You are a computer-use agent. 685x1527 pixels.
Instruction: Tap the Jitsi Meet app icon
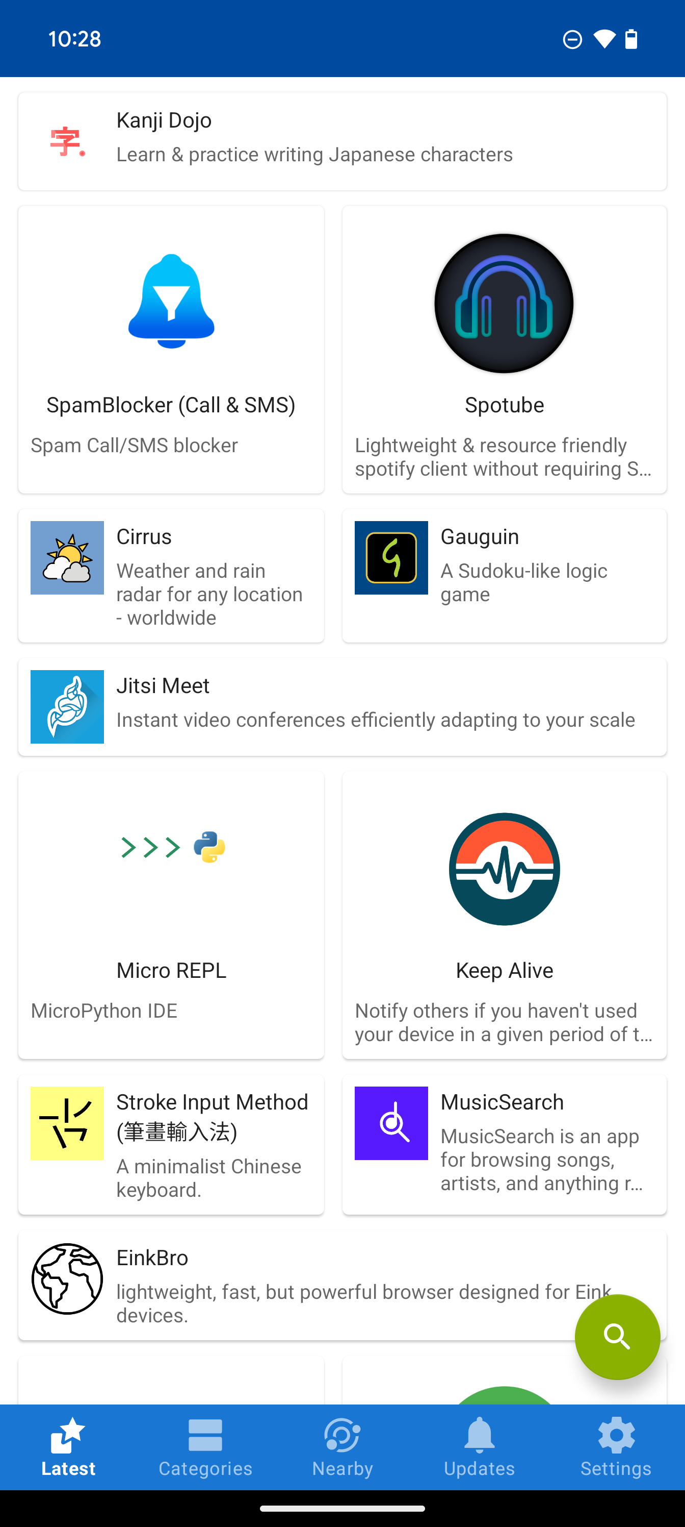click(x=67, y=706)
